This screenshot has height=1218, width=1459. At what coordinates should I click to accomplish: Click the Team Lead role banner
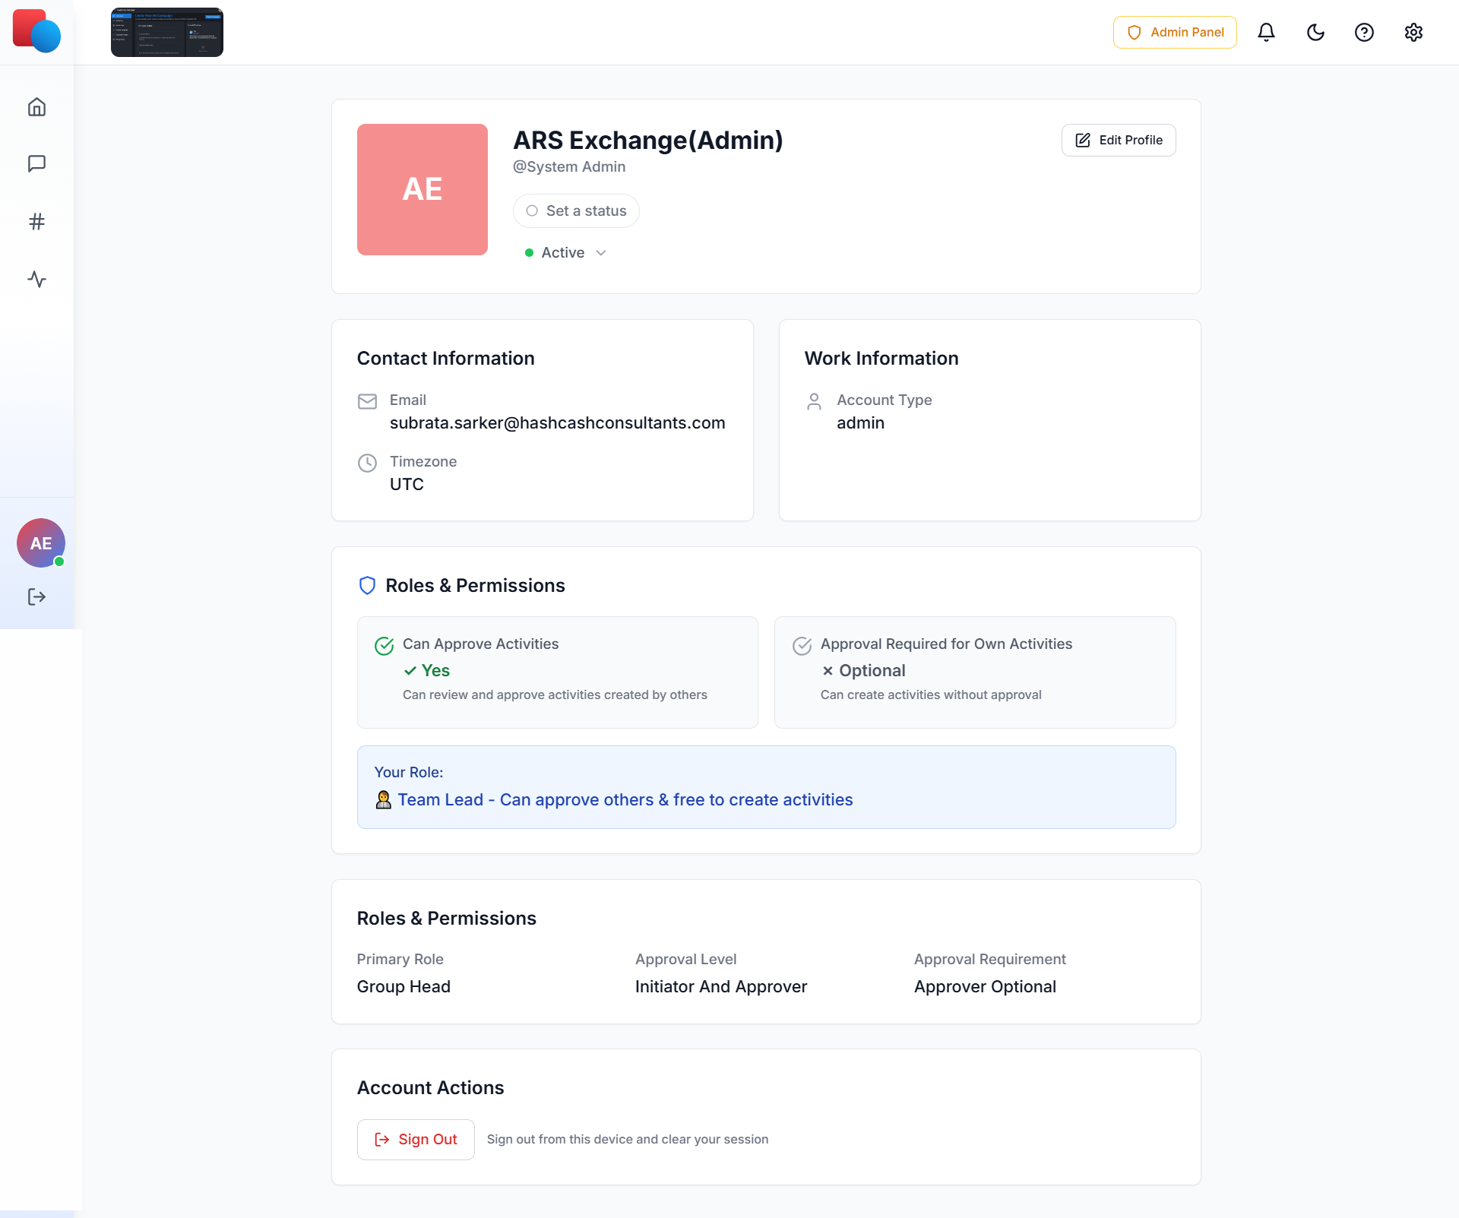click(x=766, y=787)
